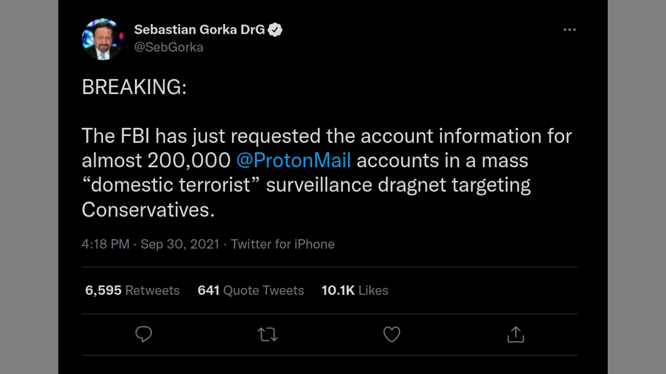Like the tweet with the heart icon
Viewport: 666px width, 374px height.
pyautogui.click(x=392, y=334)
